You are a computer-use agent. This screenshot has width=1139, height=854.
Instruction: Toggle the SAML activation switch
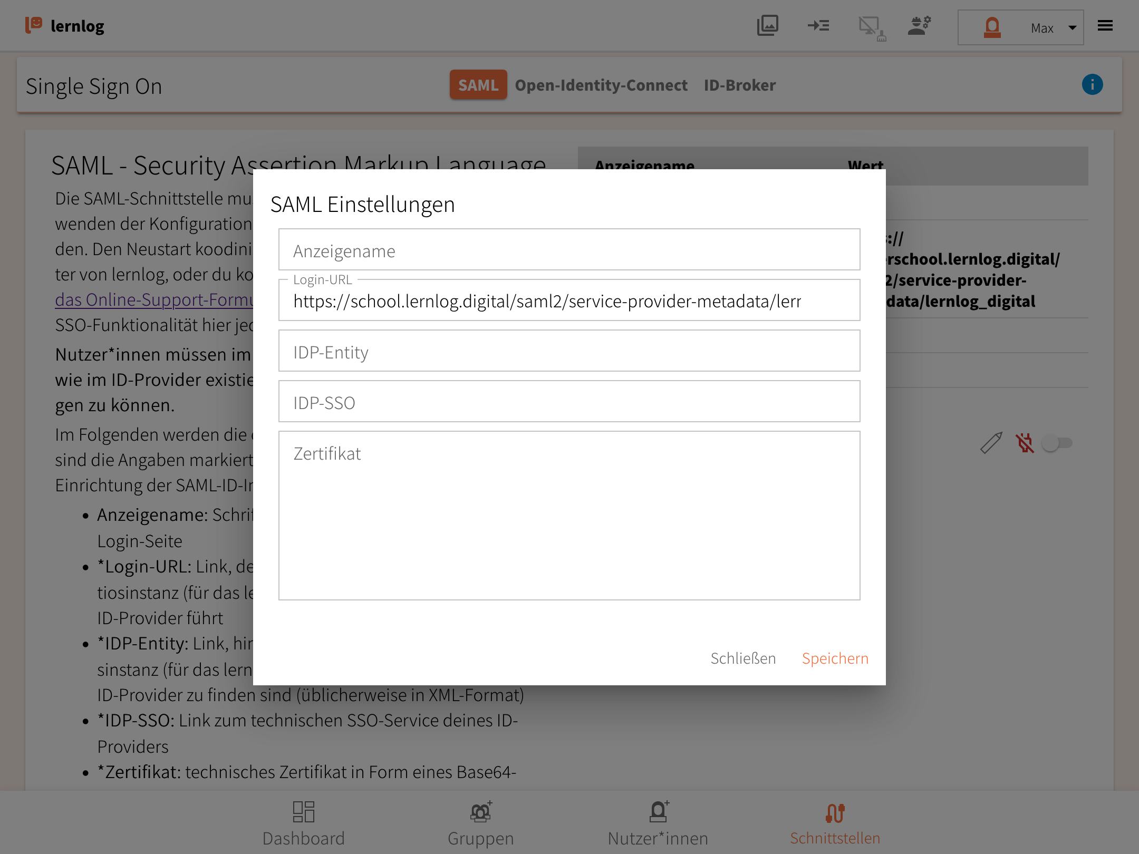tap(1057, 443)
